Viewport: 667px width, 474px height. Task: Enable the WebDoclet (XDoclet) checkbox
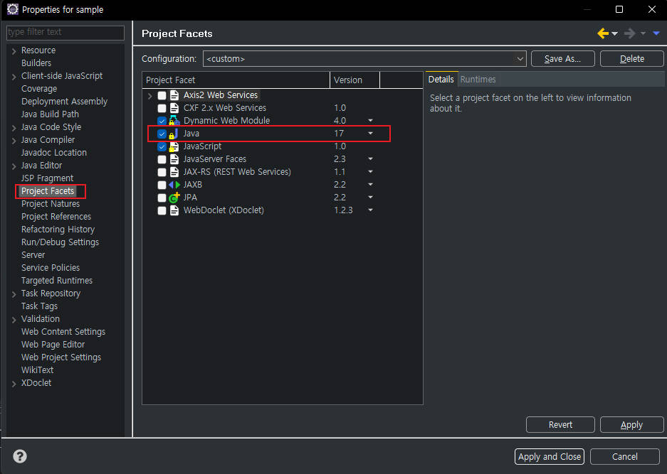[x=162, y=210]
